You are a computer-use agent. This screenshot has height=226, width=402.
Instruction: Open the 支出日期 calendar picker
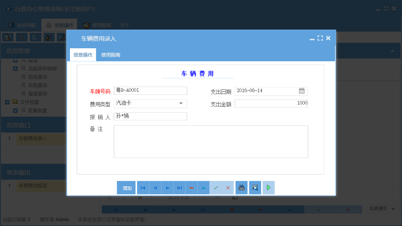(303, 90)
